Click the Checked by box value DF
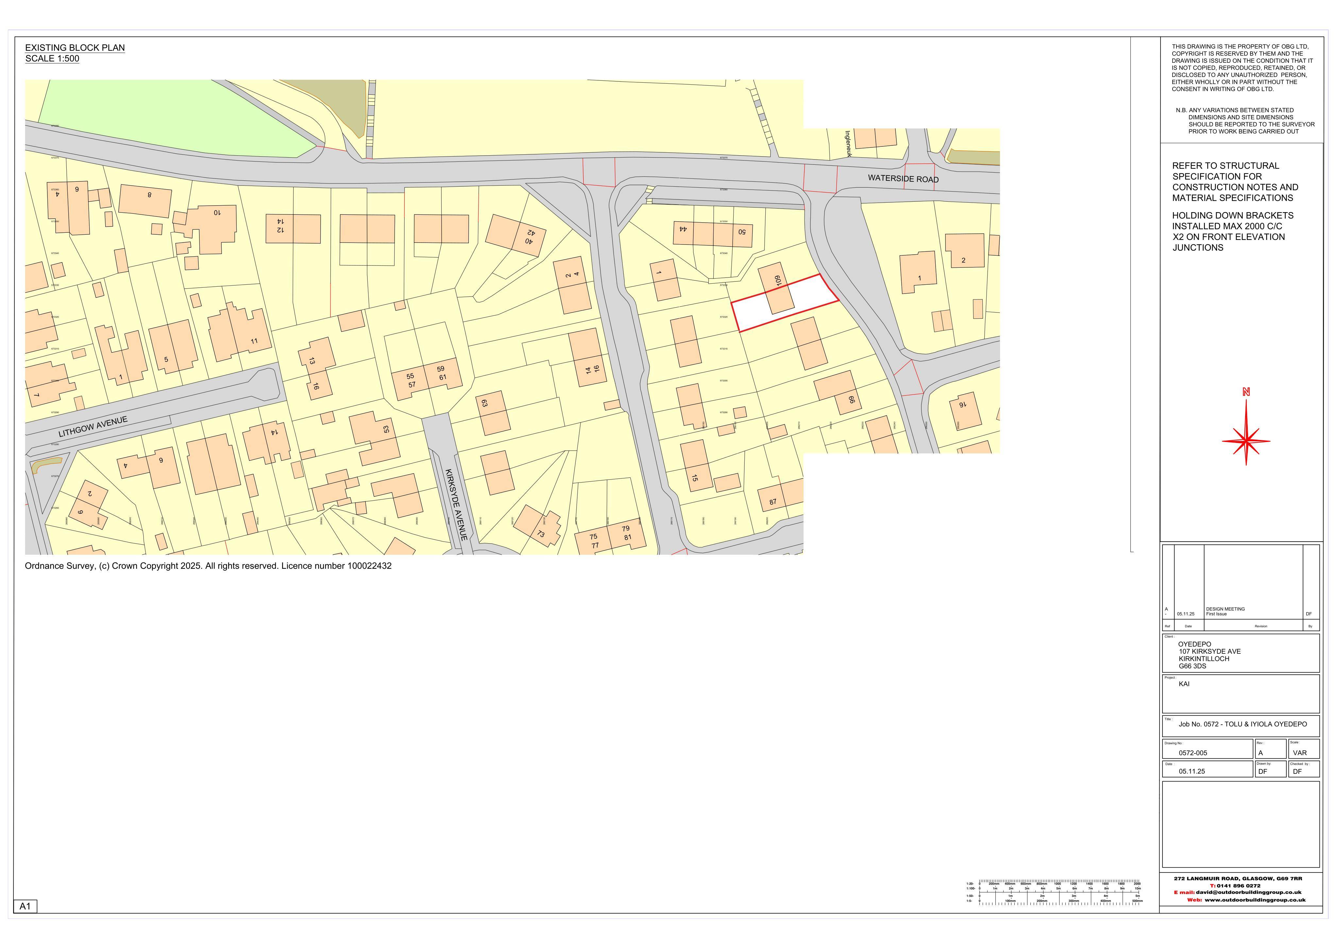1339x946 pixels. coord(1297,771)
